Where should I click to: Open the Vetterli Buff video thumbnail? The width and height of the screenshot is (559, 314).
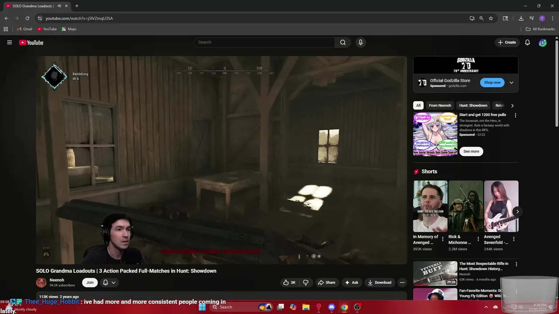[x=435, y=273]
